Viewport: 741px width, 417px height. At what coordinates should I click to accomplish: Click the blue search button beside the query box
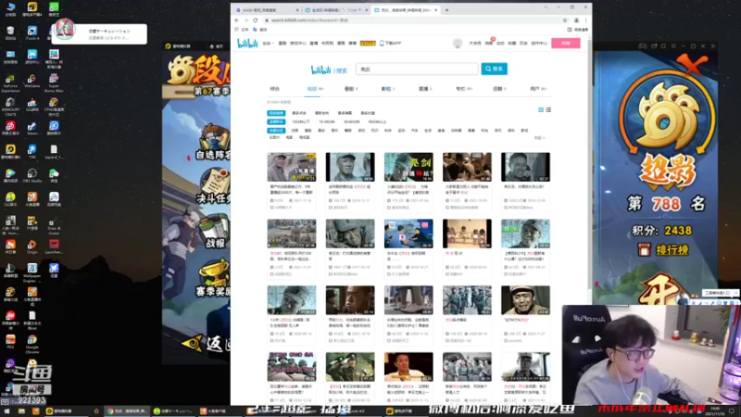pyautogui.click(x=494, y=69)
